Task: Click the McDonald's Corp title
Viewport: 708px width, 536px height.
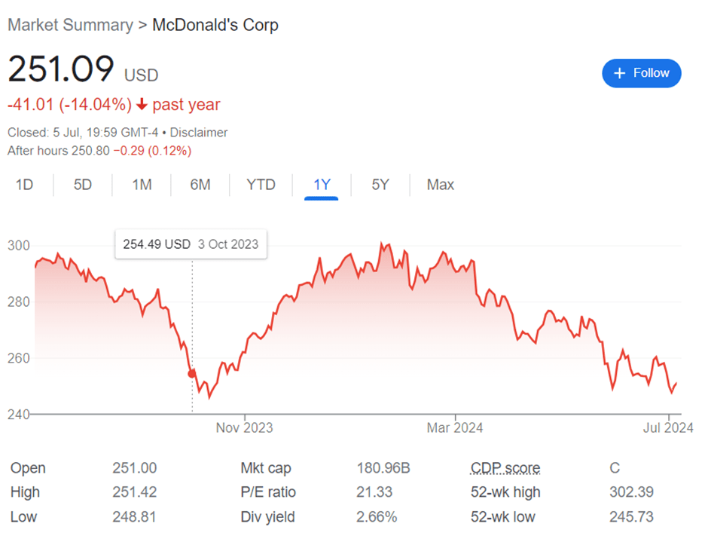Action: click(x=215, y=25)
